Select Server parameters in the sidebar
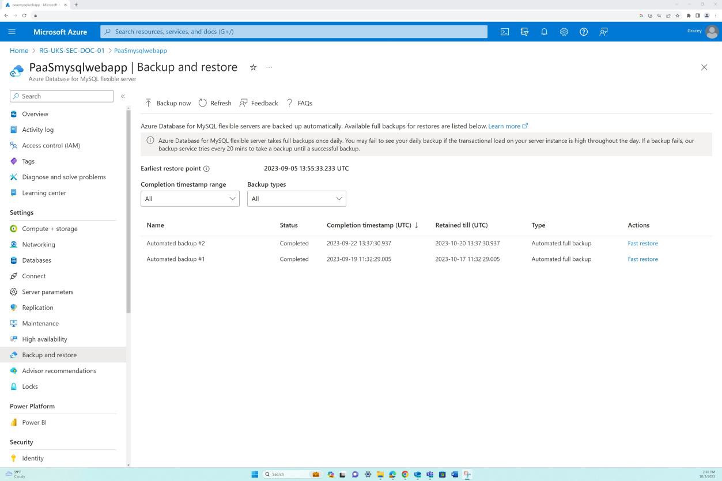The width and height of the screenshot is (722, 481). pyautogui.click(x=47, y=291)
